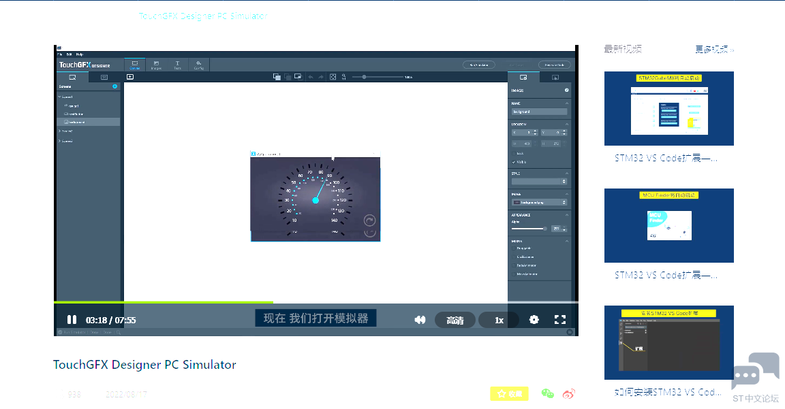Collapse the Location section
The height and width of the screenshot is (409, 785).
(567, 124)
